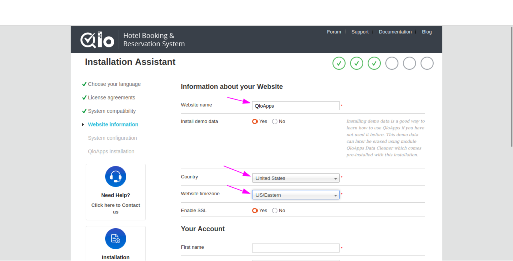This screenshot has height=261, width=513.
Task: Click the demo data help description
Action: [x=385, y=138]
